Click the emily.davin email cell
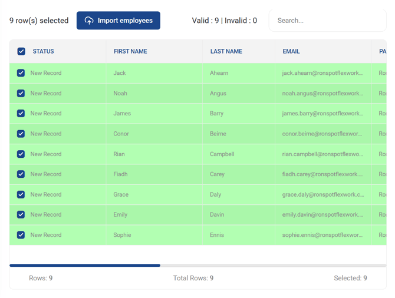Screen dimensions: 395x298 pos(322,215)
